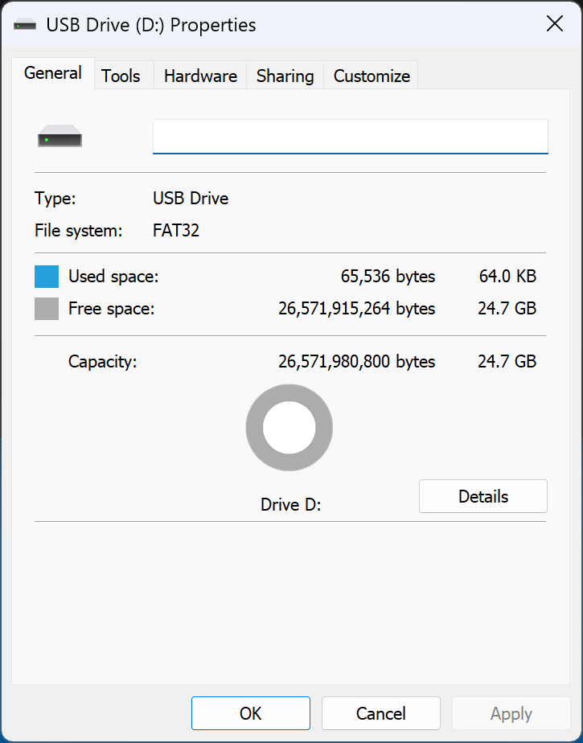The width and height of the screenshot is (583, 743).
Task: Click the USB drive icon in title bar
Action: click(25, 25)
